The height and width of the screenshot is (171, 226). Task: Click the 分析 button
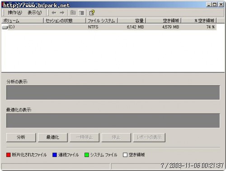click(x=21, y=137)
